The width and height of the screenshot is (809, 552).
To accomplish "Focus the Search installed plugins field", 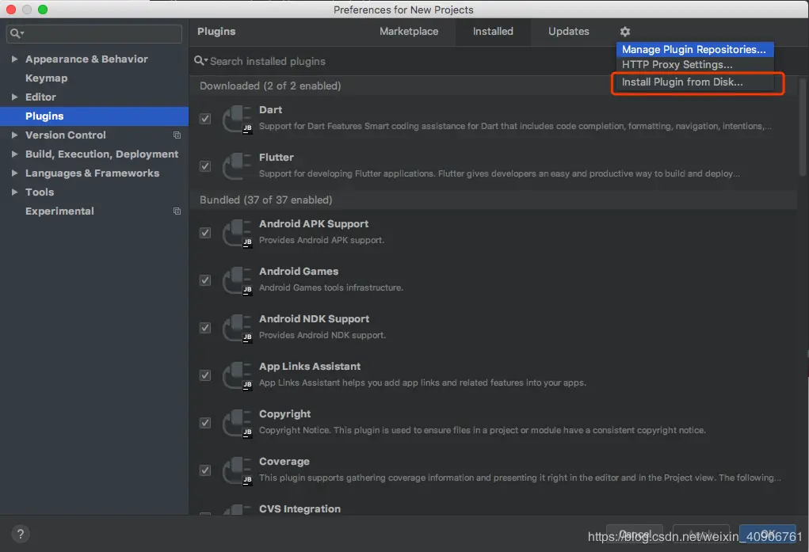I will click(x=403, y=62).
